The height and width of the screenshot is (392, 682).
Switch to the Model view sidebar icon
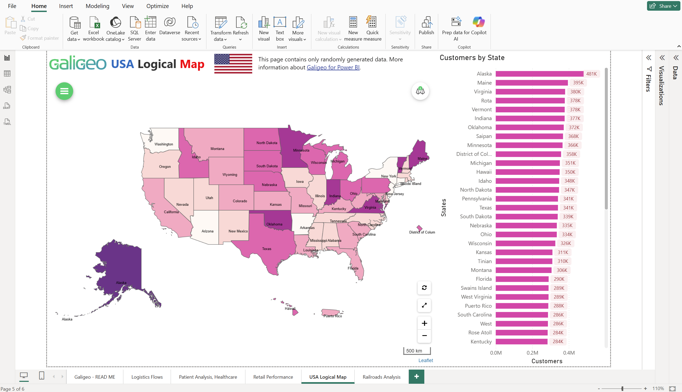point(7,90)
